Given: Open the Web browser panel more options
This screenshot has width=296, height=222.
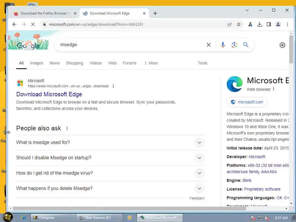Looking at the screenshot, I should [x=273, y=89].
